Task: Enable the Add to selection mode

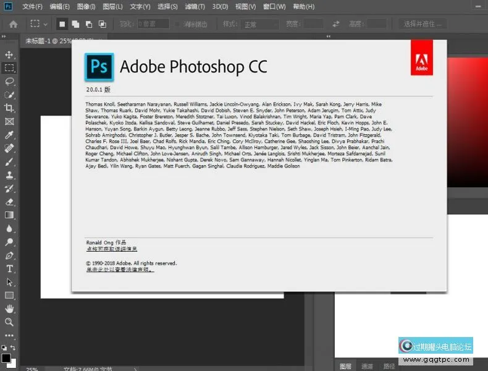Action: pos(75,24)
